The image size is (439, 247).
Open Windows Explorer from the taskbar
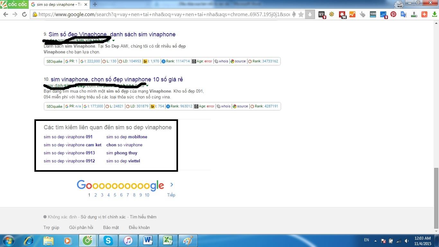tap(49, 241)
